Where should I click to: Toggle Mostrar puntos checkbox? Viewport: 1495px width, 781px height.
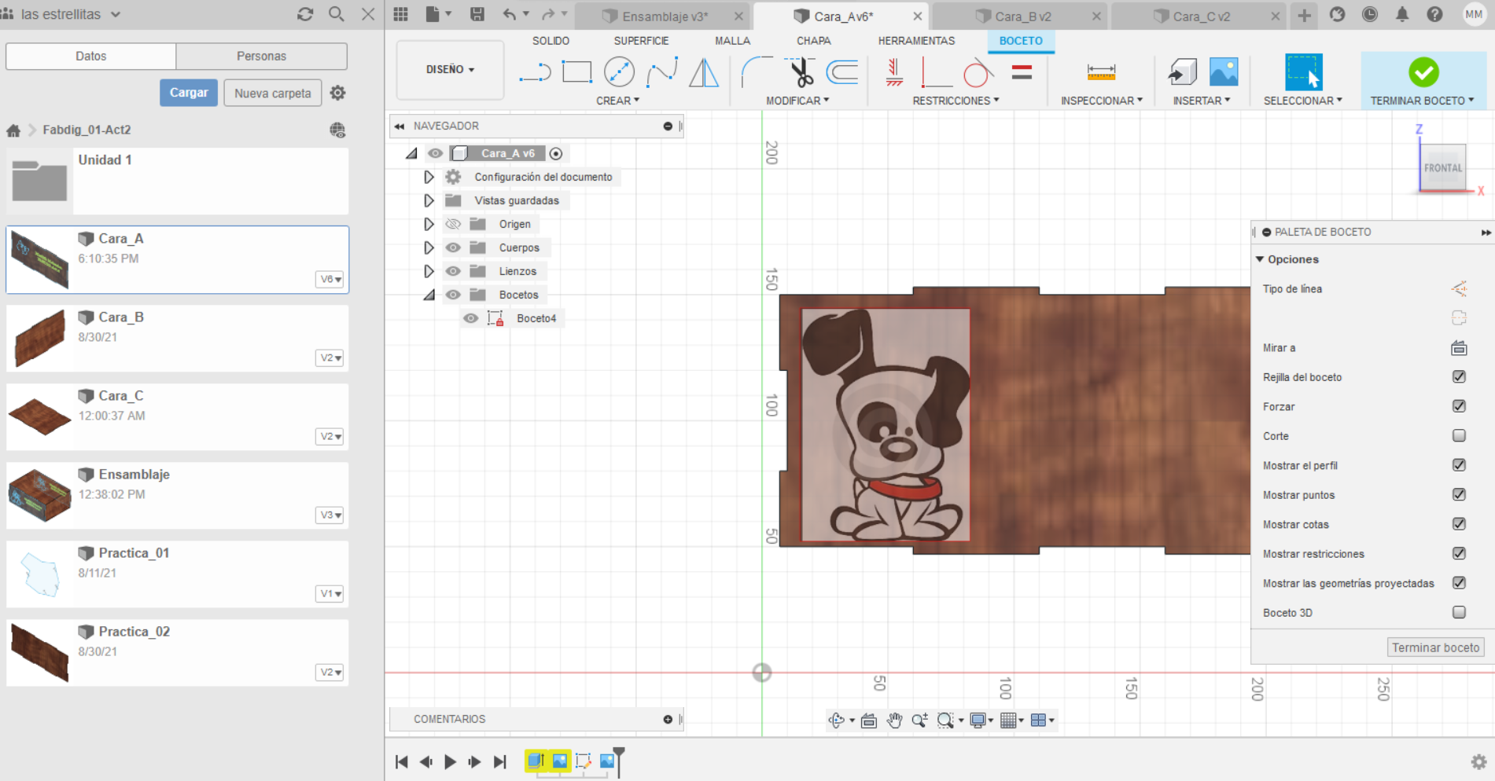(1459, 494)
